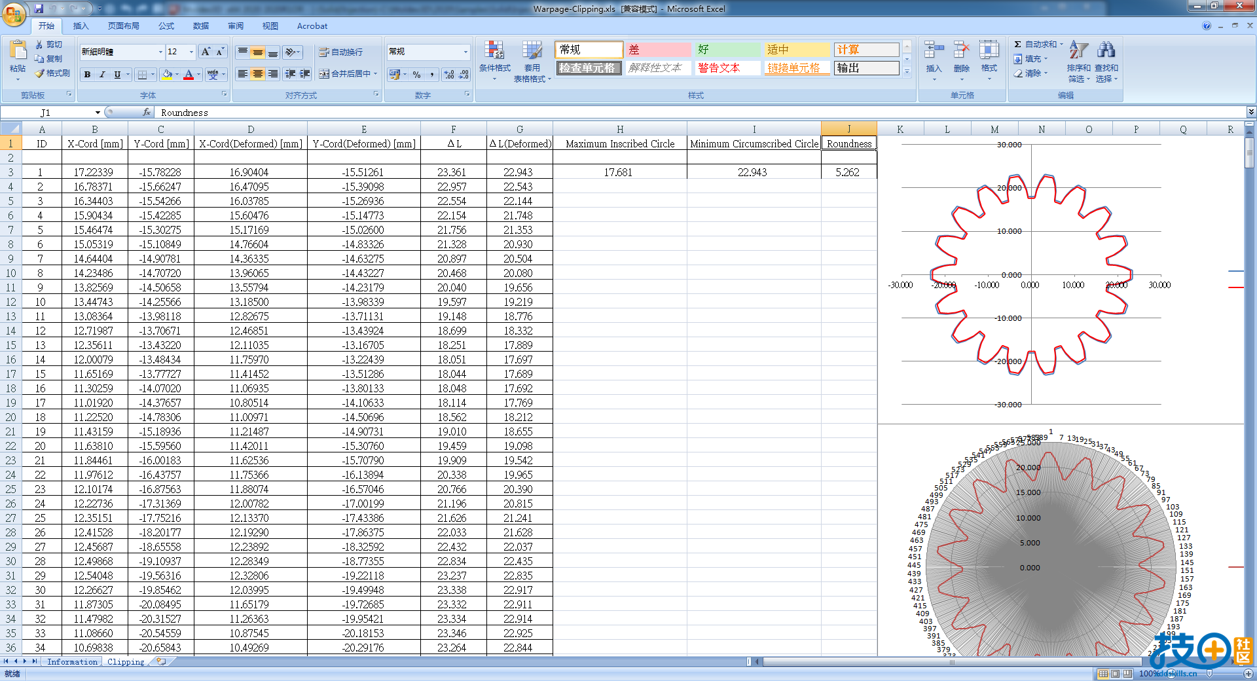This screenshot has height=681, width=1257.
Task: Open the 页面布局 (Page Layout) tab
Action: pos(124,26)
